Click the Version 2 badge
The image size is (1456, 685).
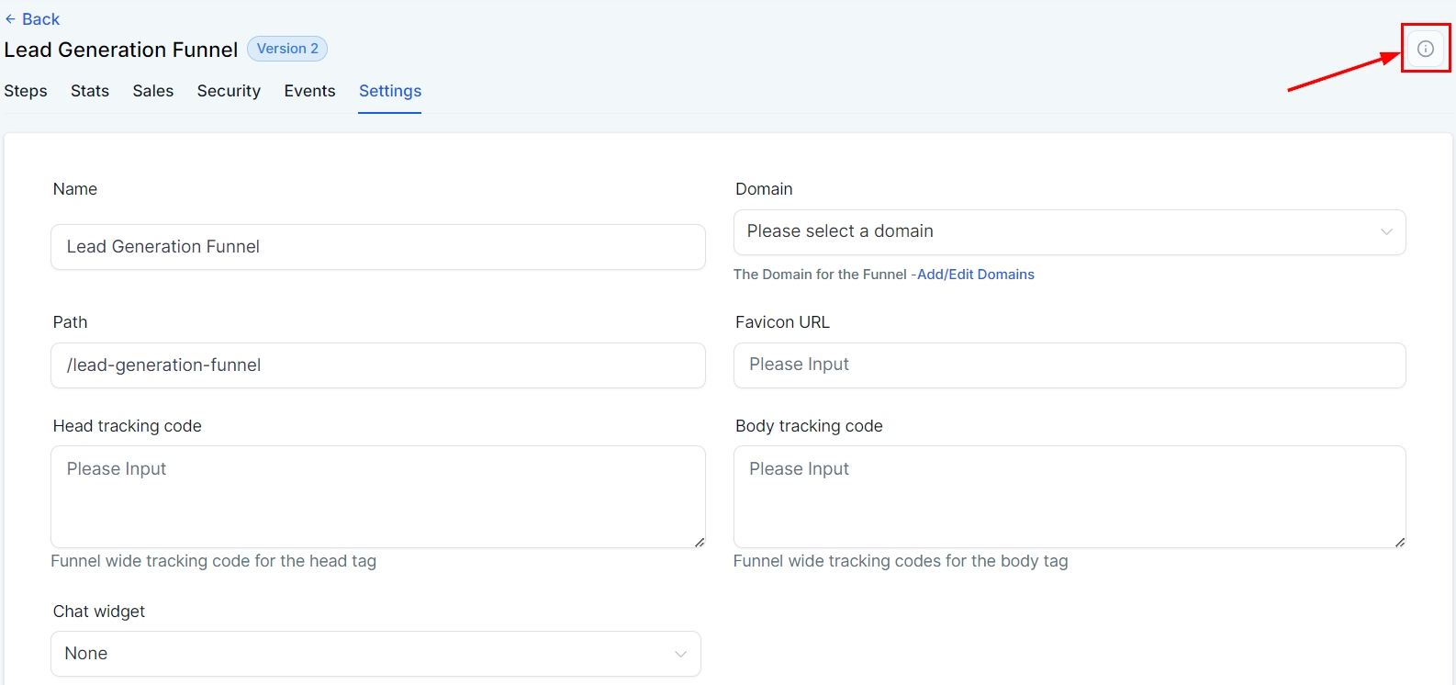287,49
